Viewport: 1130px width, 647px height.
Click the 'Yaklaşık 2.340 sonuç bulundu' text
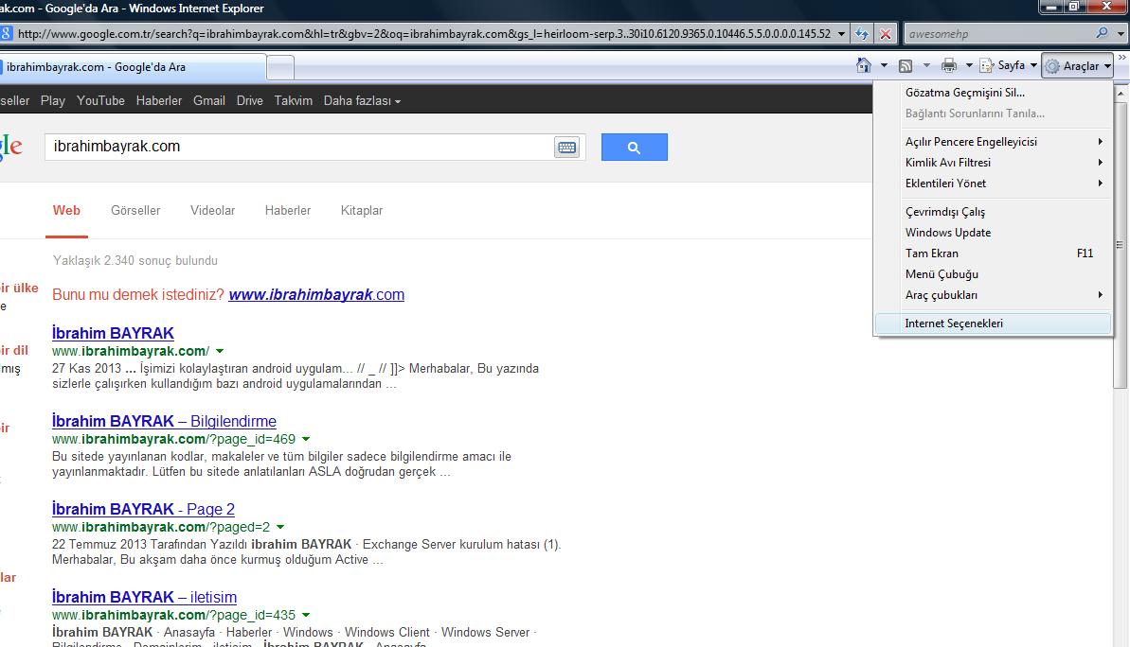[135, 260]
